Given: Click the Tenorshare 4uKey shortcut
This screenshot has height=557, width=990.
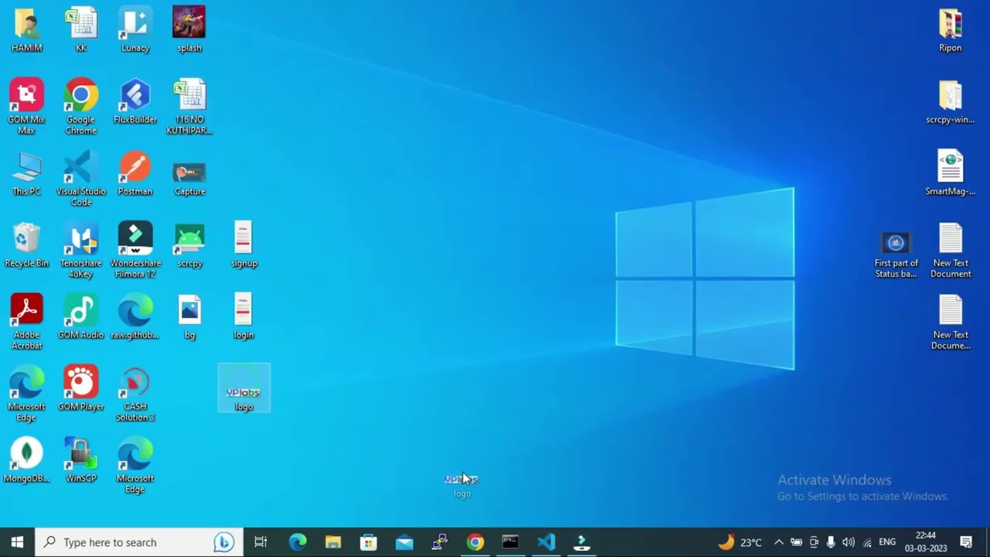Looking at the screenshot, I should point(81,251).
